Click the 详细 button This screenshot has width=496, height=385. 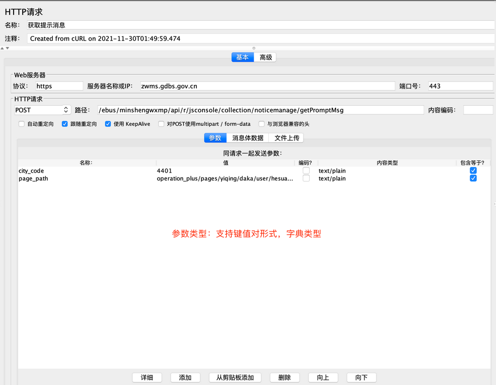pos(147,377)
